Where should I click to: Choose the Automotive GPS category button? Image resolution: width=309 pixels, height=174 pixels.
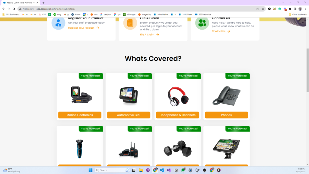click(x=129, y=115)
